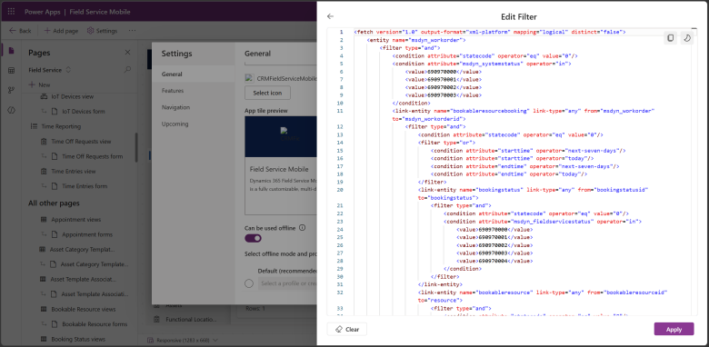
Task: Go back using Edit Filter arrow
Action: pyautogui.click(x=330, y=16)
